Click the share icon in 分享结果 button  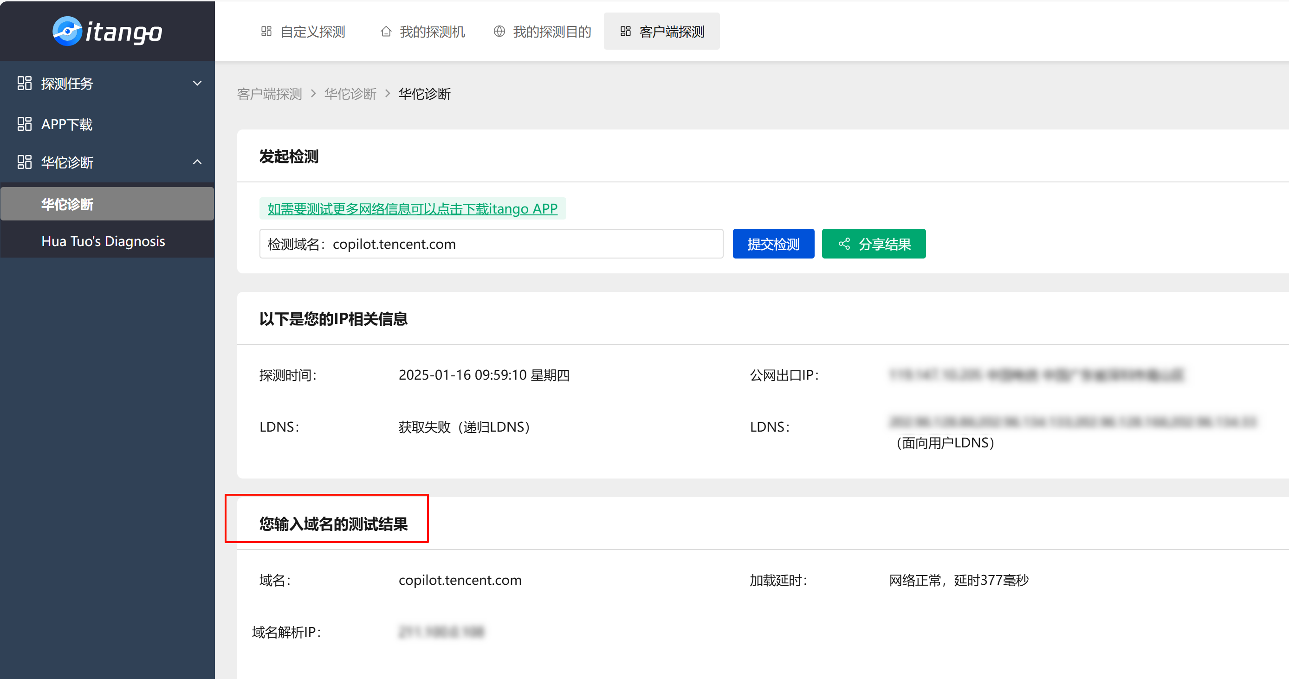(844, 244)
